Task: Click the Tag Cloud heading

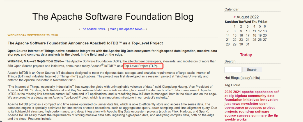Action: 232,85
